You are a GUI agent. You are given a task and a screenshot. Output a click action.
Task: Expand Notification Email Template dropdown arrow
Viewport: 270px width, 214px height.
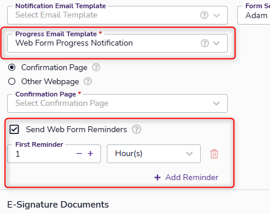217,15
